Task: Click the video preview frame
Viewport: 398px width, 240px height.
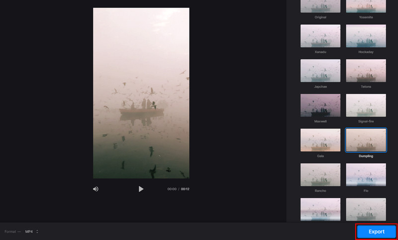Action: (x=141, y=93)
